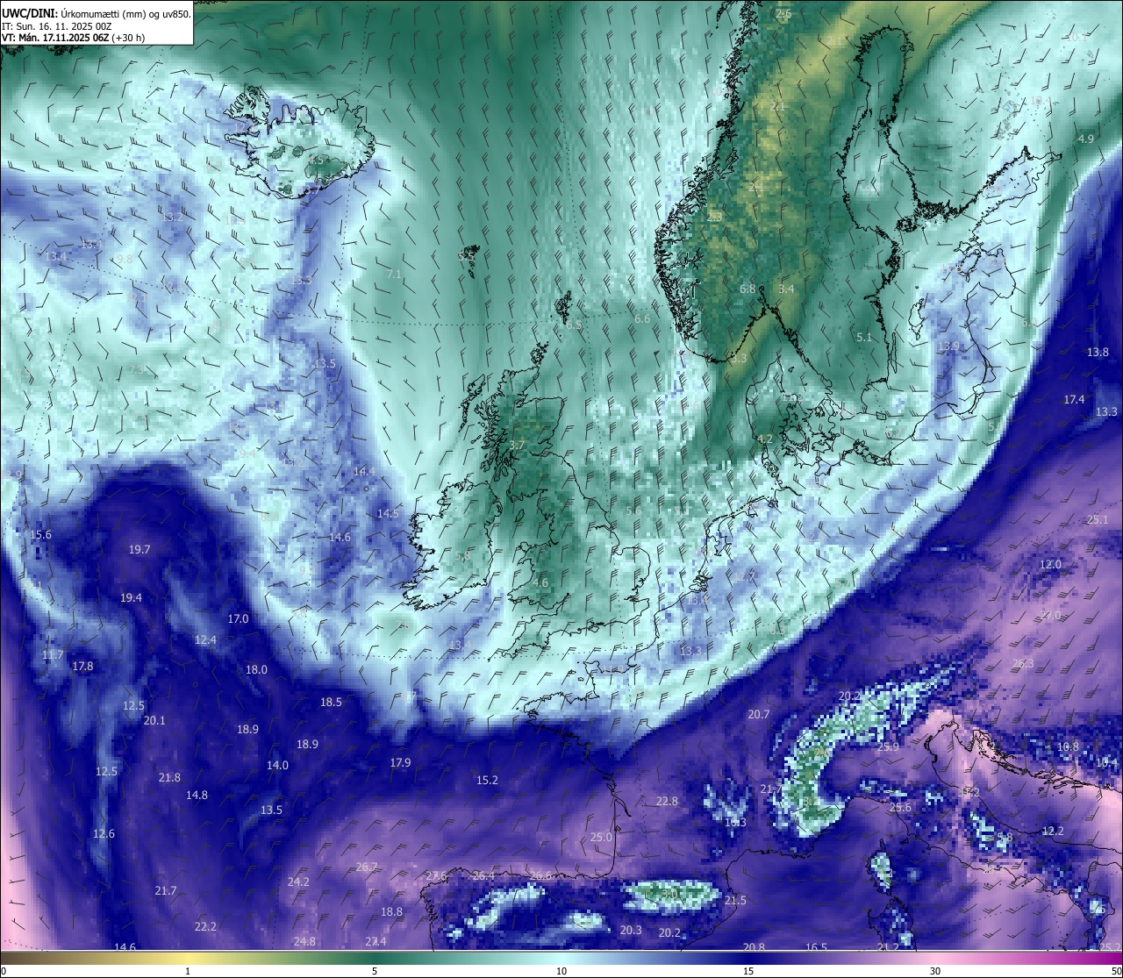Click the map value '15.2'

487,781
